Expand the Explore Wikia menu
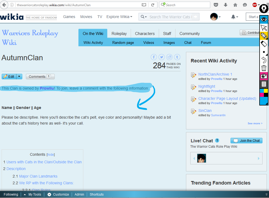This screenshot has height=198, width=269. coord(119,17)
